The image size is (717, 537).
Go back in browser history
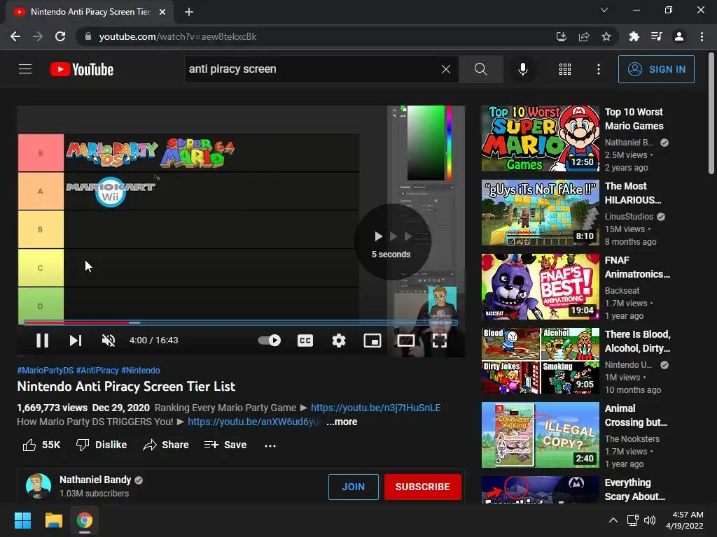[15, 36]
